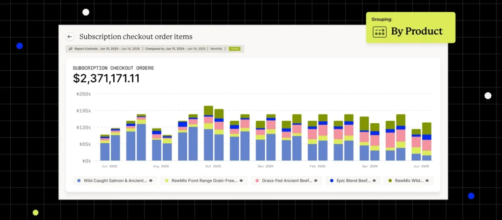Click the Subscription checkout order items title
Screen dimensions: 502x220
[136, 37]
